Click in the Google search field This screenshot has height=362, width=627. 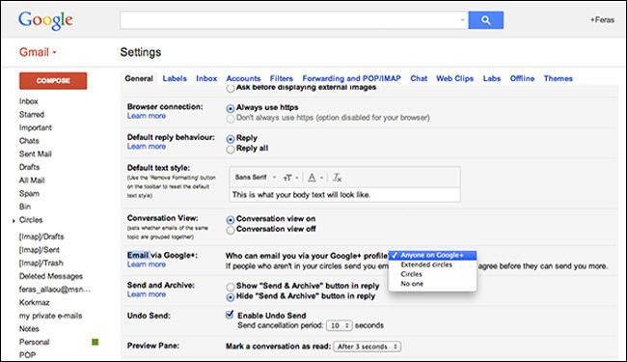pyautogui.click(x=294, y=20)
